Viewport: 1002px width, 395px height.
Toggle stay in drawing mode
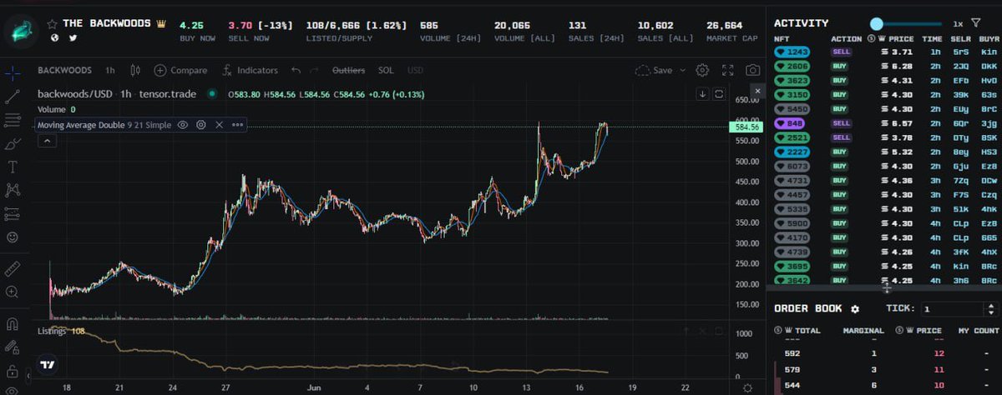pyautogui.click(x=12, y=347)
